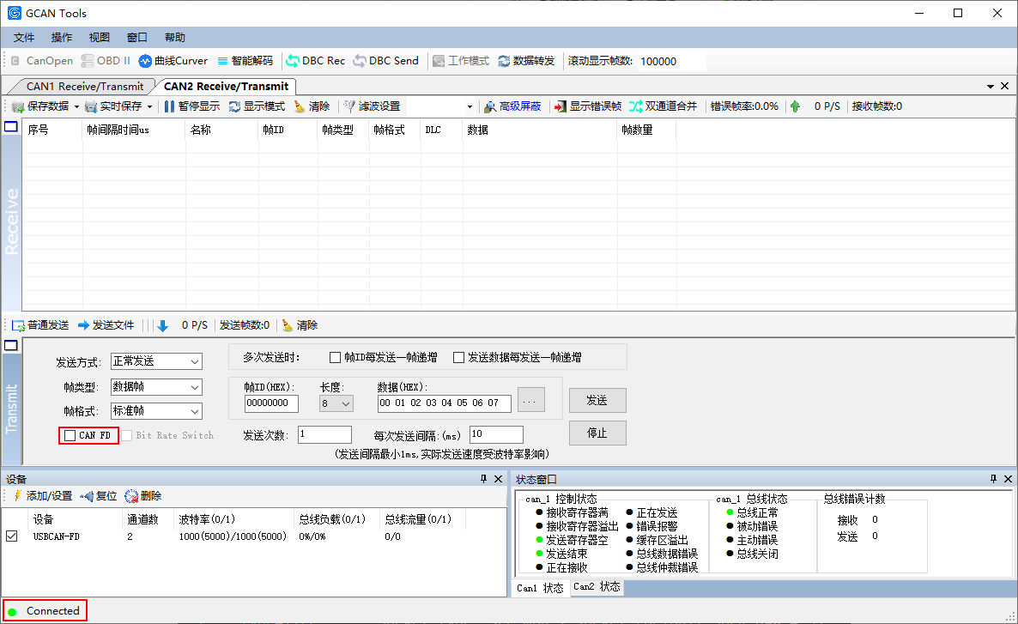Open the 操作 menu
The height and width of the screenshot is (624, 1018).
[x=62, y=38]
